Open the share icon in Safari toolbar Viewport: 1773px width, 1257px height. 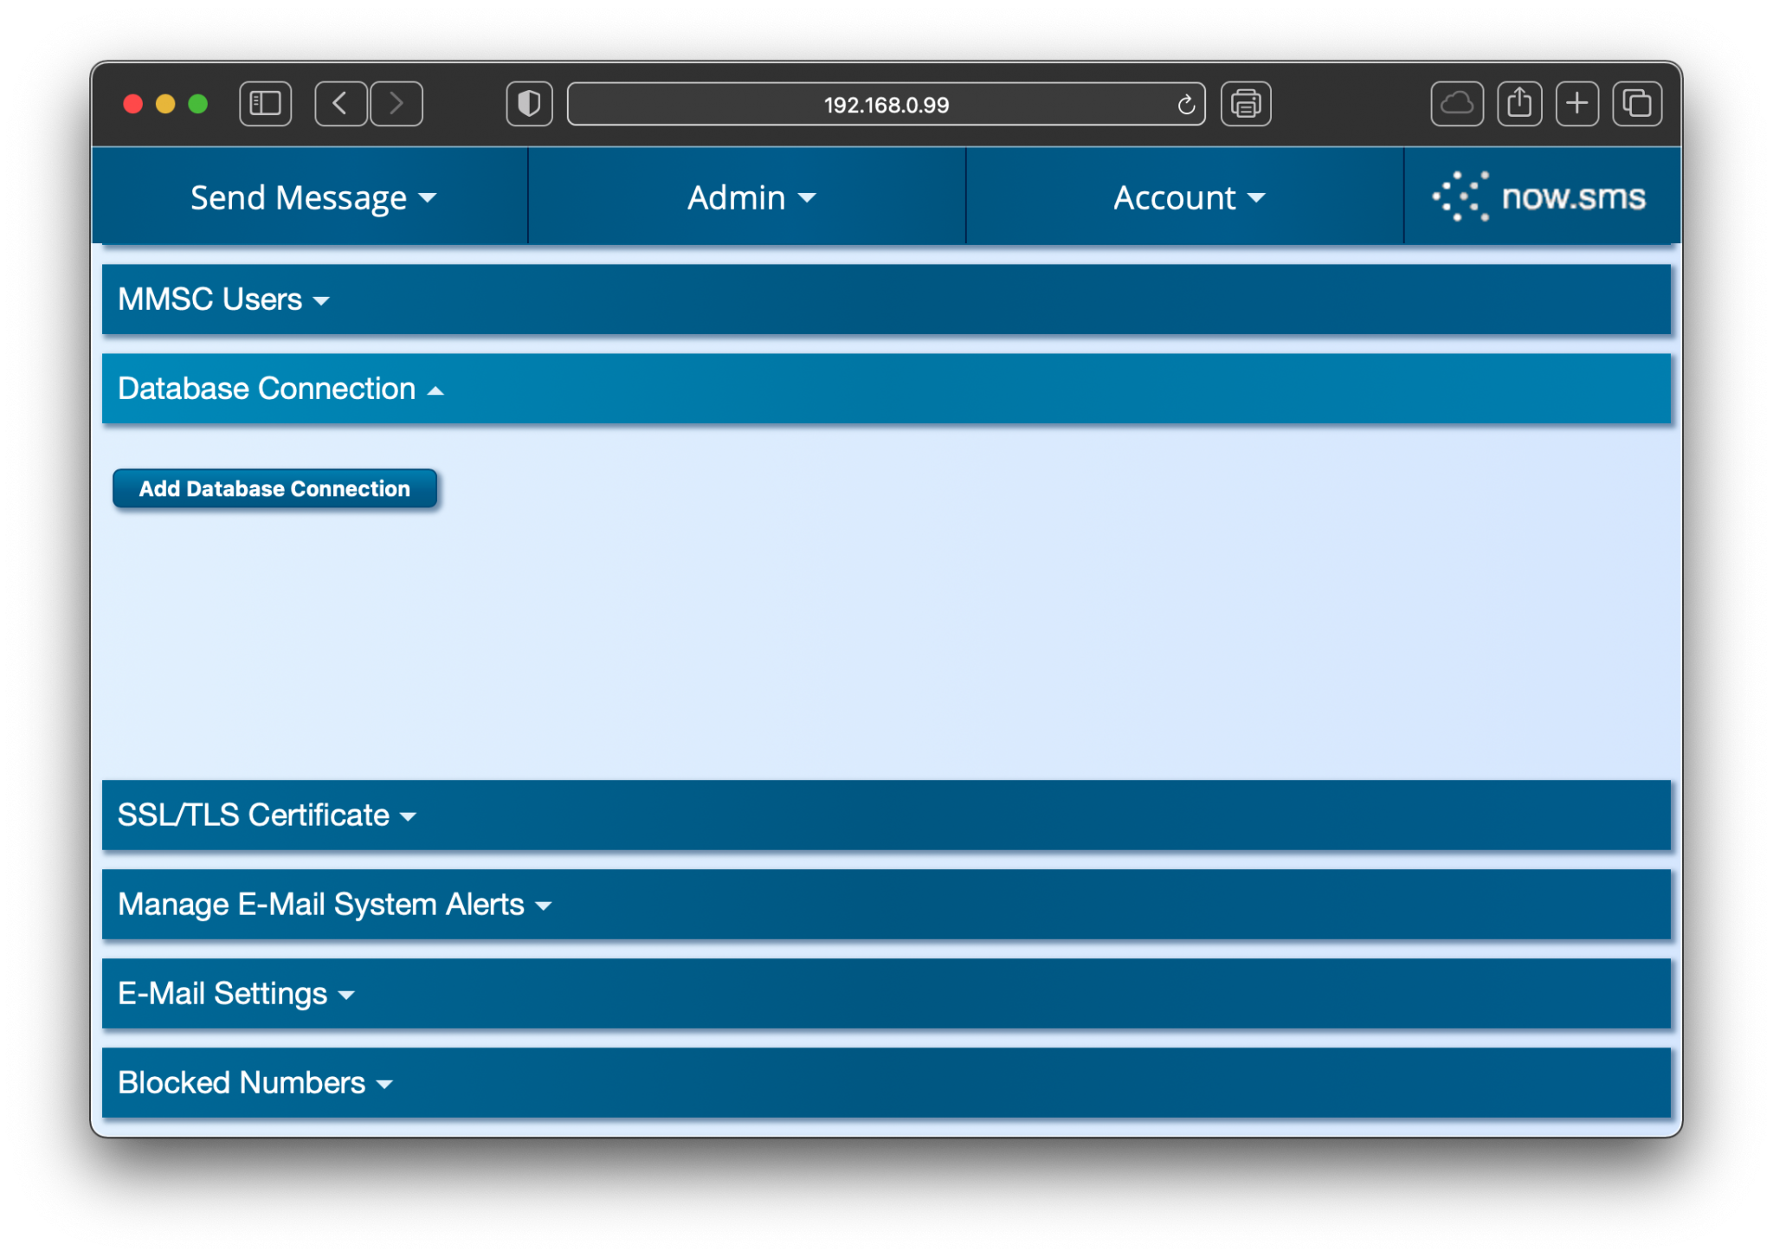point(1518,104)
